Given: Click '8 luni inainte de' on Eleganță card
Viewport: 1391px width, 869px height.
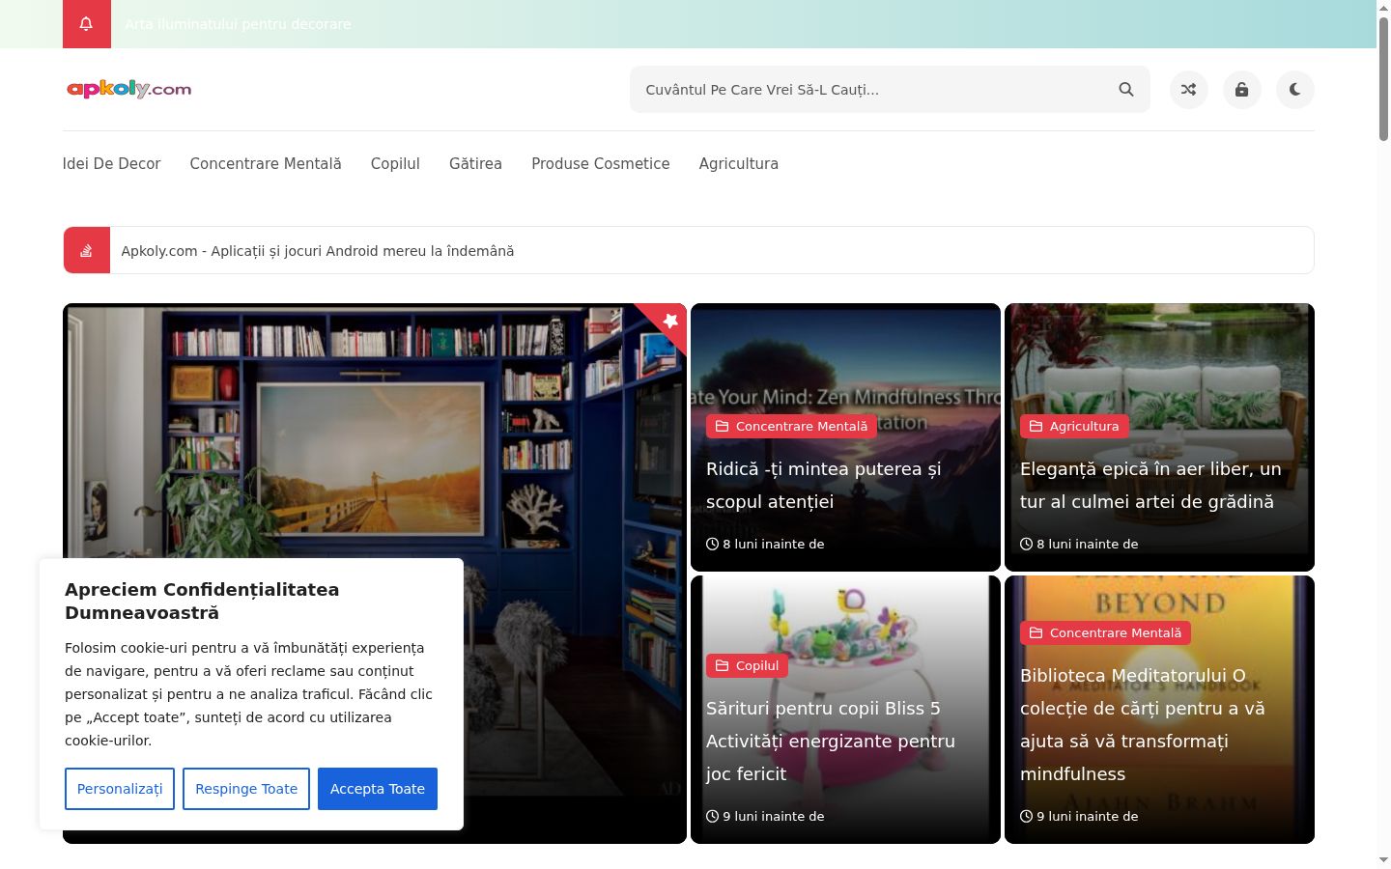Looking at the screenshot, I should [x=1079, y=545].
